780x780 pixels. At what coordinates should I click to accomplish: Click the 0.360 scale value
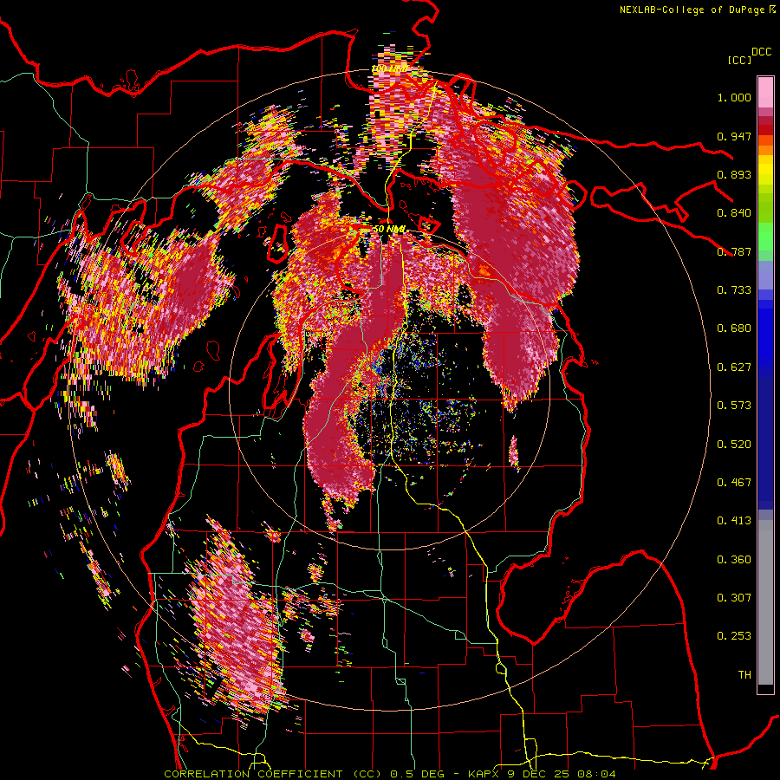pos(734,560)
